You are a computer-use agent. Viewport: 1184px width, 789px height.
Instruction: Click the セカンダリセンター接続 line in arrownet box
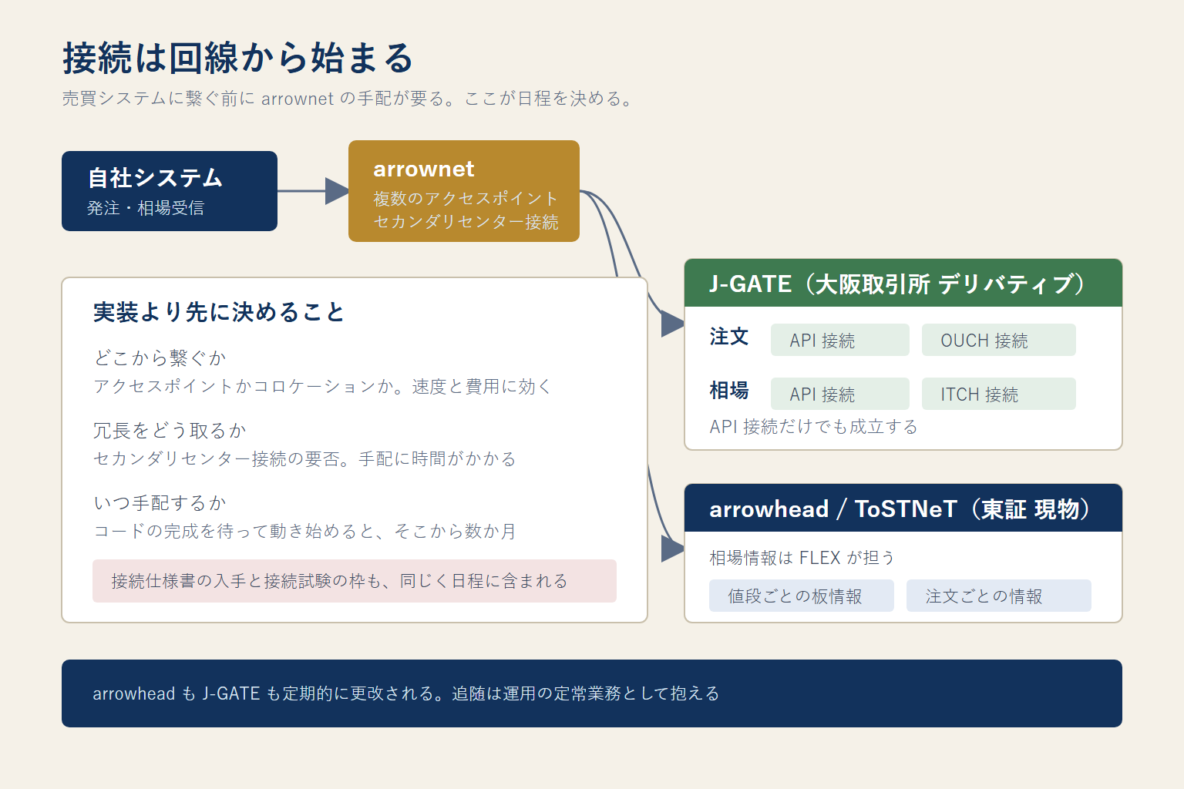(466, 222)
